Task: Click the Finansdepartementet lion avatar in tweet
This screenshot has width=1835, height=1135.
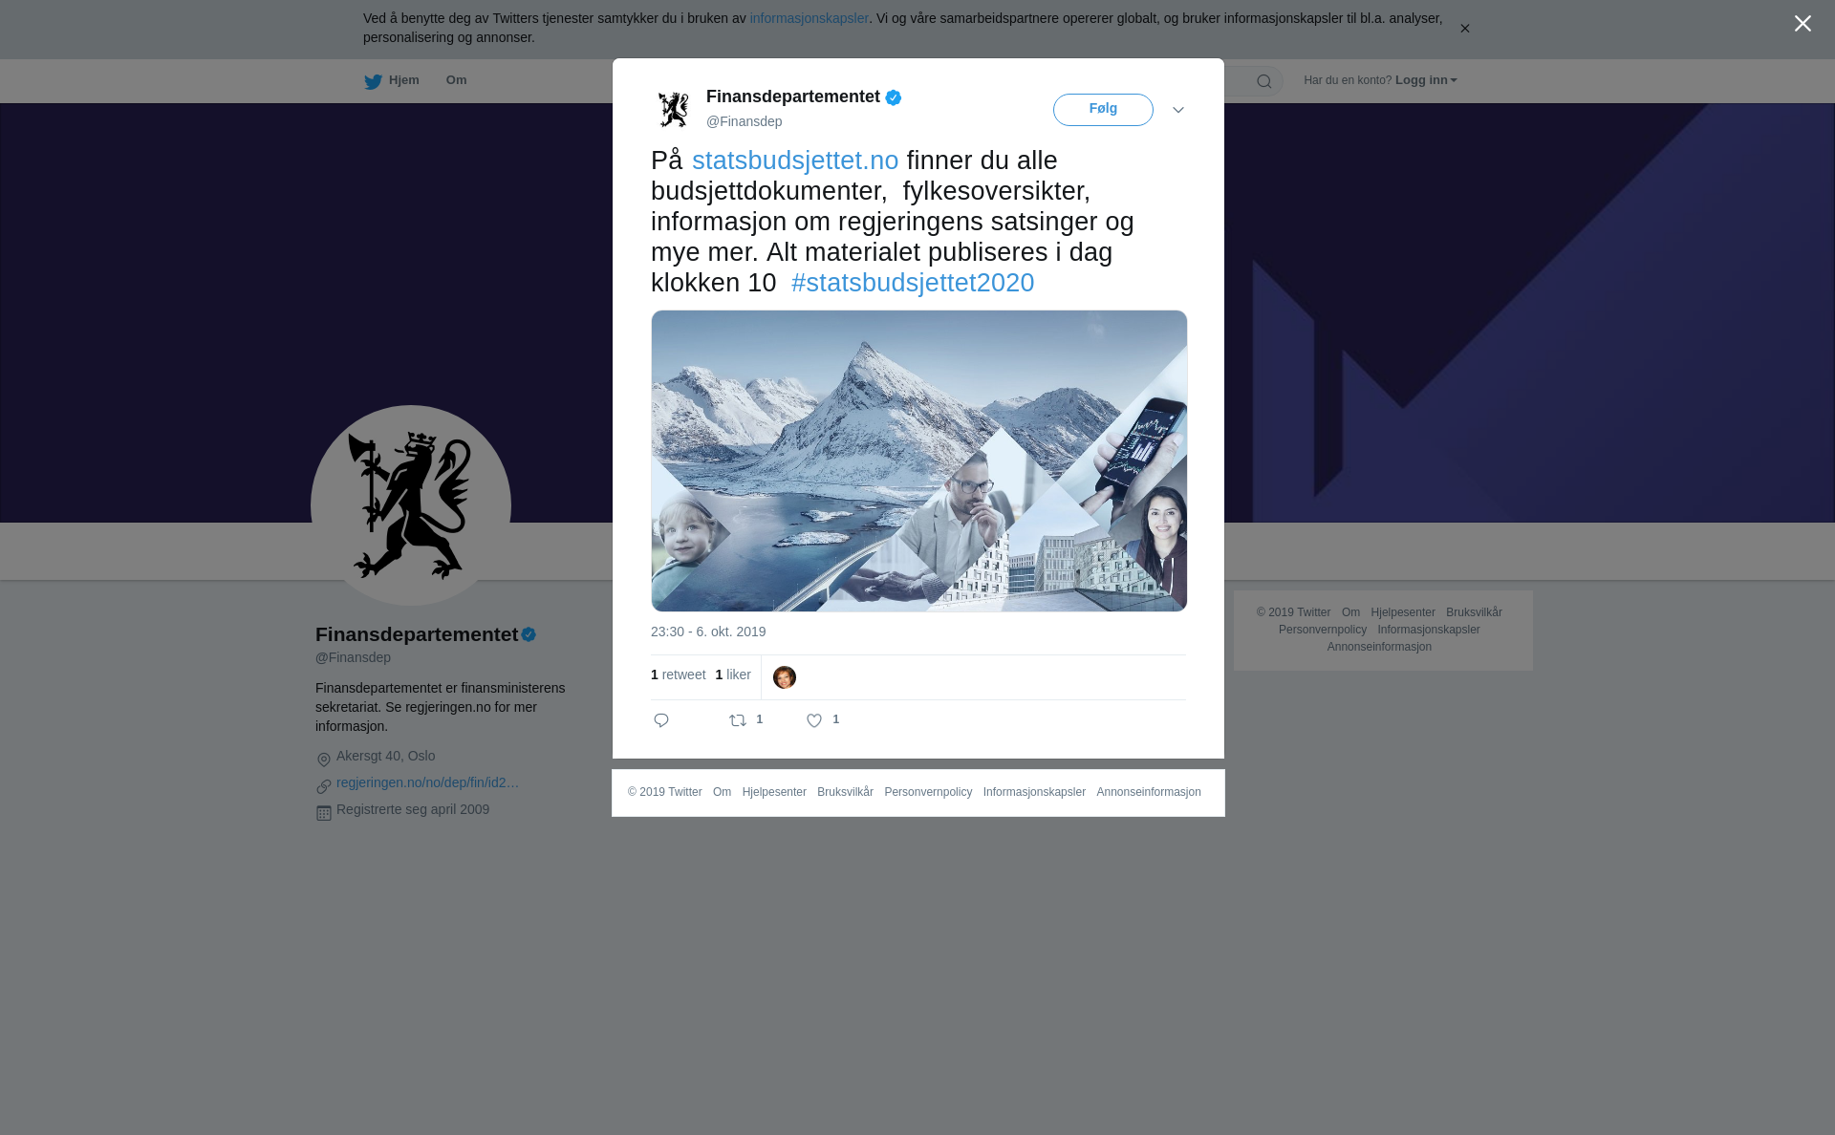Action: pos(674,109)
